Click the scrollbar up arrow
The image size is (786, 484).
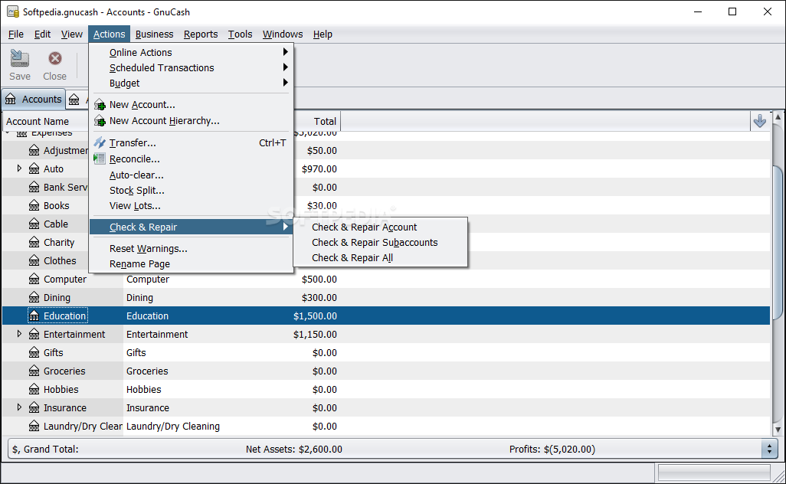[x=778, y=117]
